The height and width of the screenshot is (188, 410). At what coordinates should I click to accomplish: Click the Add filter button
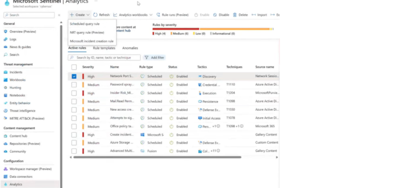154,58
